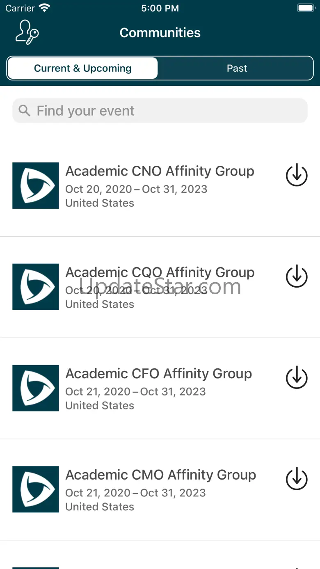The height and width of the screenshot is (569, 320).
Task: Tap the Wi-Fi status icon
Action: 44,8
